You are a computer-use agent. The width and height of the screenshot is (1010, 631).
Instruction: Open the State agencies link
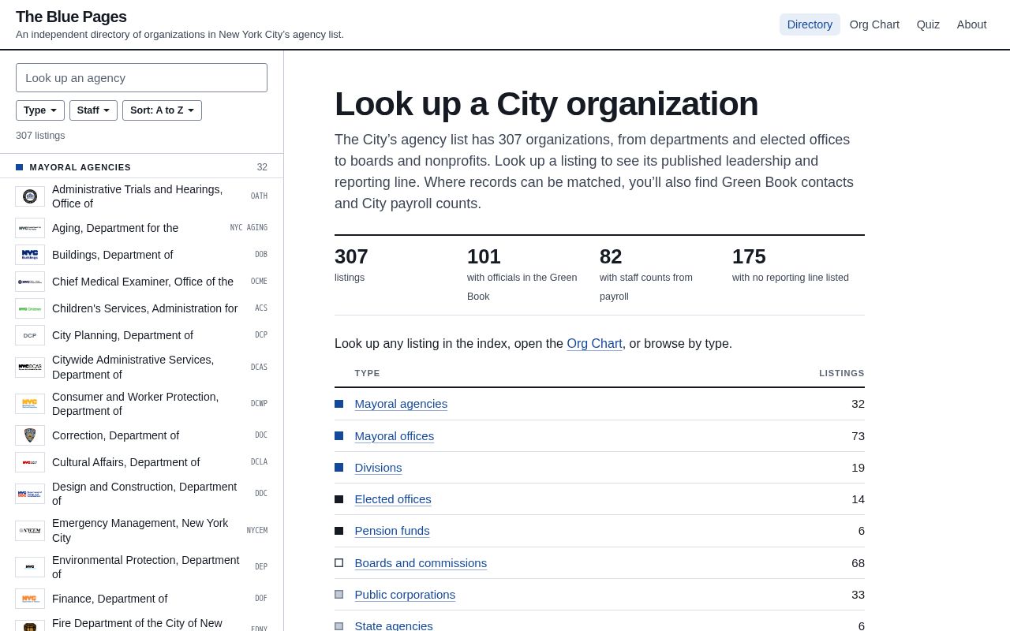394,625
